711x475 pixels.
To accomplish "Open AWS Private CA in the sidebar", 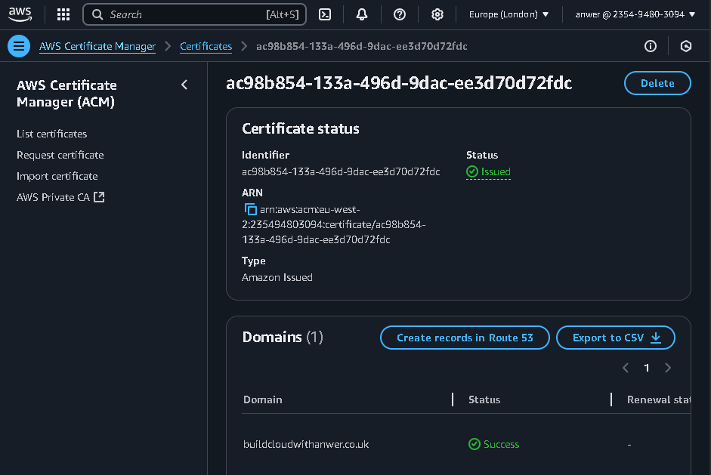I will [53, 197].
